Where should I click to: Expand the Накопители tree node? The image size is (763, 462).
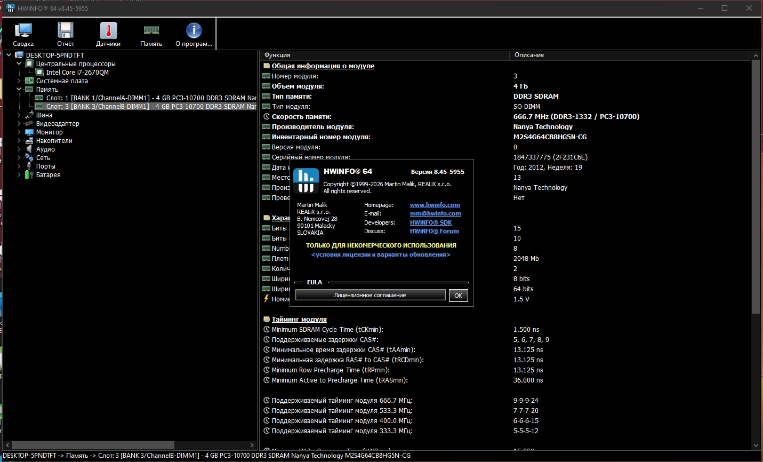coord(19,140)
